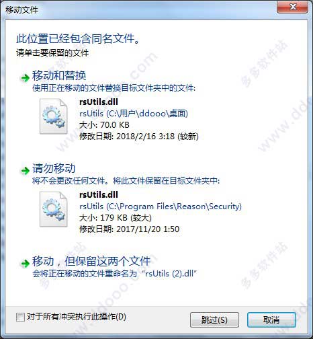Choose the 移动和替换 option heading
This screenshot has height=339, width=313.
59,75
